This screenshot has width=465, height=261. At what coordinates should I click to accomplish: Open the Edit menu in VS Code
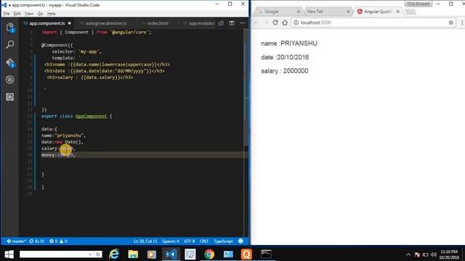17,14
